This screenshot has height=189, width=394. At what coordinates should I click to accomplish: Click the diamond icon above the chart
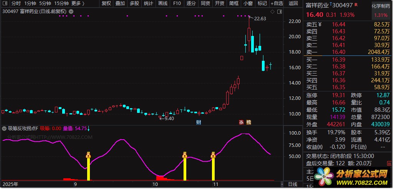click(x=273, y=11)
